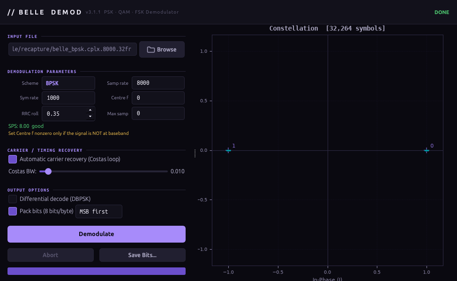Click the Constellation [32,264 symbols] title
Viewport: 457px width, 281px height.
tap(327, 28)
